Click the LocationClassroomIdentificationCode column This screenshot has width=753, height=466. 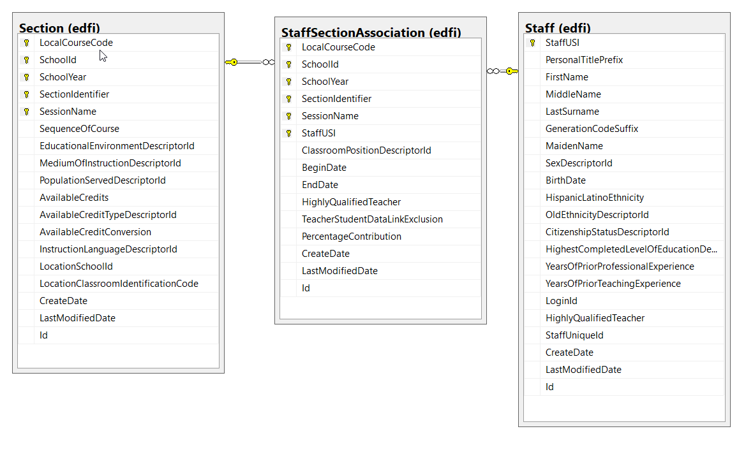pos(119,284)
